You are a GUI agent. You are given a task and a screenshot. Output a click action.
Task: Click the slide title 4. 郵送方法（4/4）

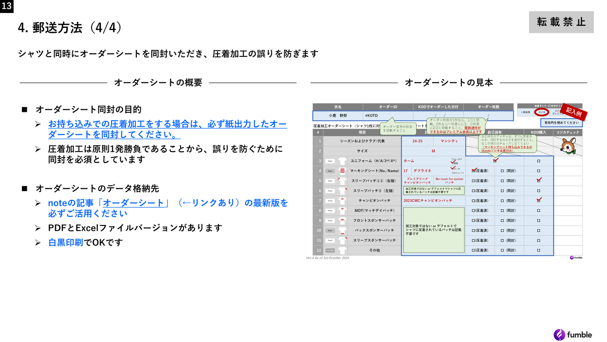pos(70,28)
